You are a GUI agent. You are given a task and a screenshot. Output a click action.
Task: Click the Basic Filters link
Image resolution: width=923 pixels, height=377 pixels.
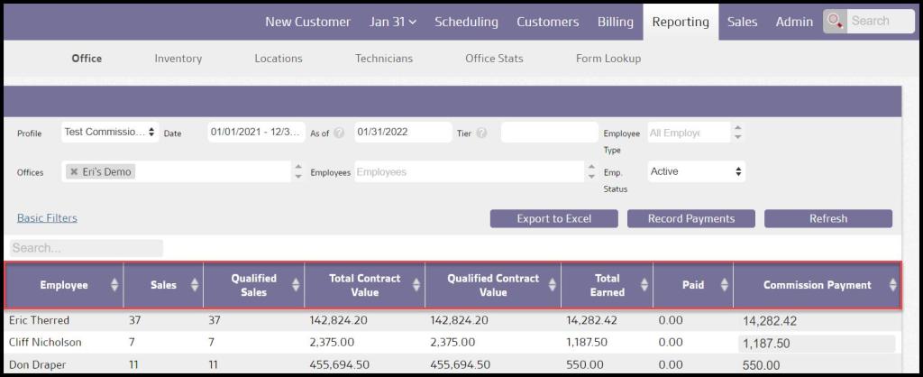47,218
